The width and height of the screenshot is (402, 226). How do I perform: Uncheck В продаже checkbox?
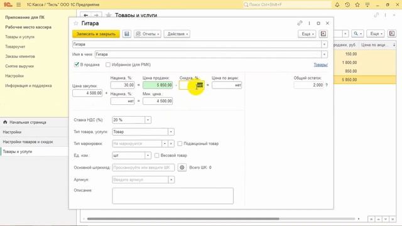point(77,65)
